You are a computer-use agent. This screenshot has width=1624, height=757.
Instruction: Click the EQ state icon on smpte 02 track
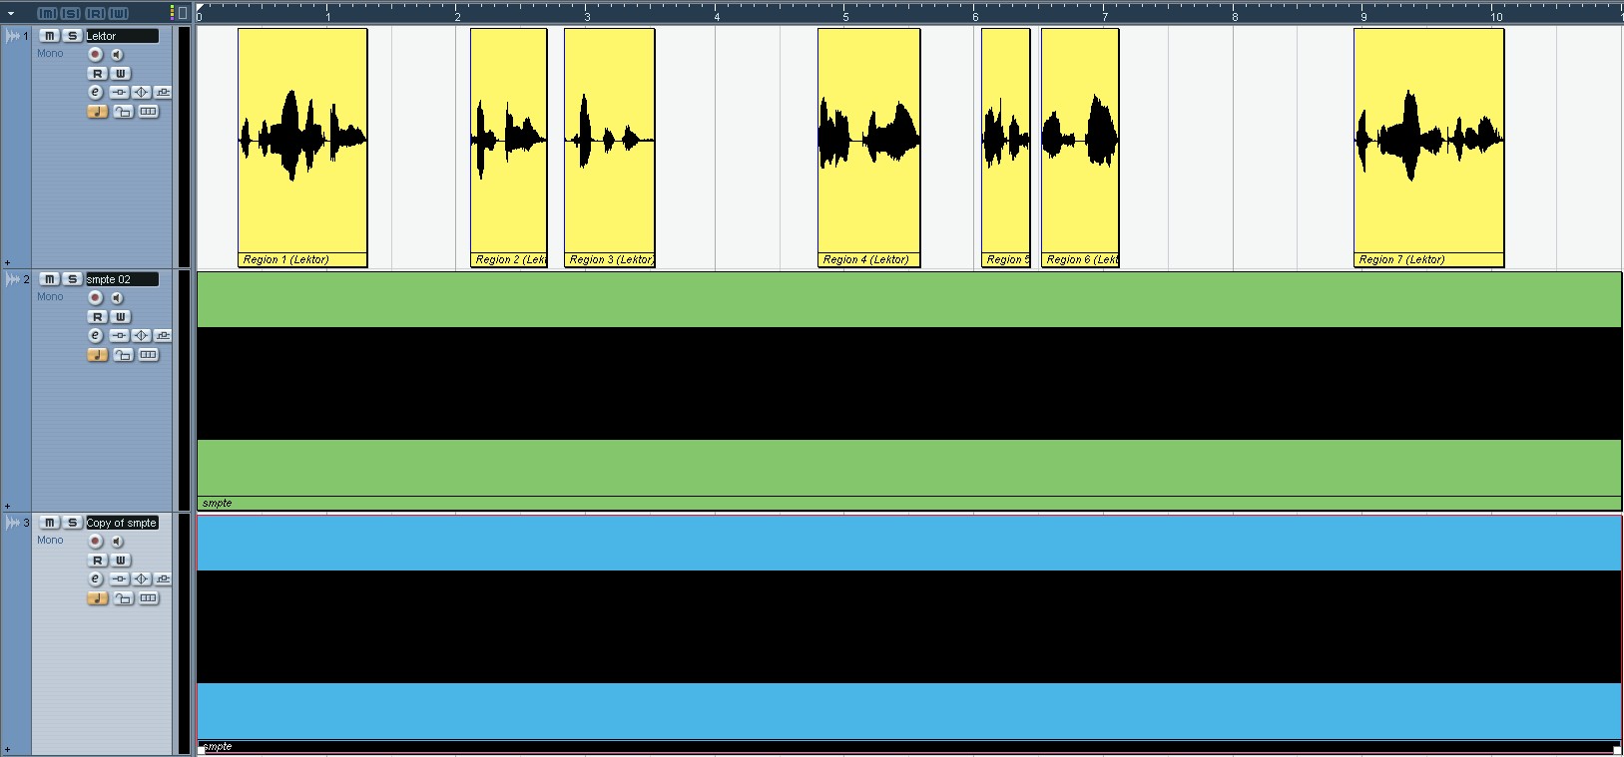(141, 336)
